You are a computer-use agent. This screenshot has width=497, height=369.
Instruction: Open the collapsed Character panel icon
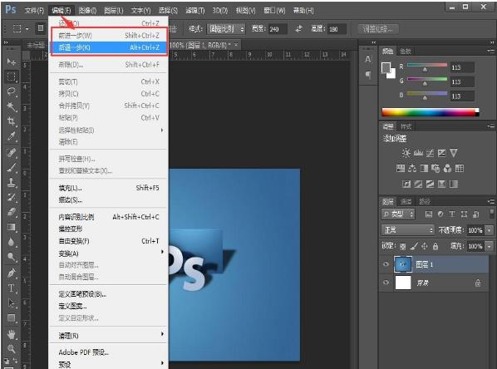[x=368, y=59]
